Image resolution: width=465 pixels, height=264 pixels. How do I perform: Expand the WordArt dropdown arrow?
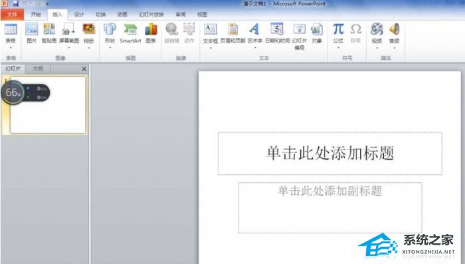click(254, 47)
